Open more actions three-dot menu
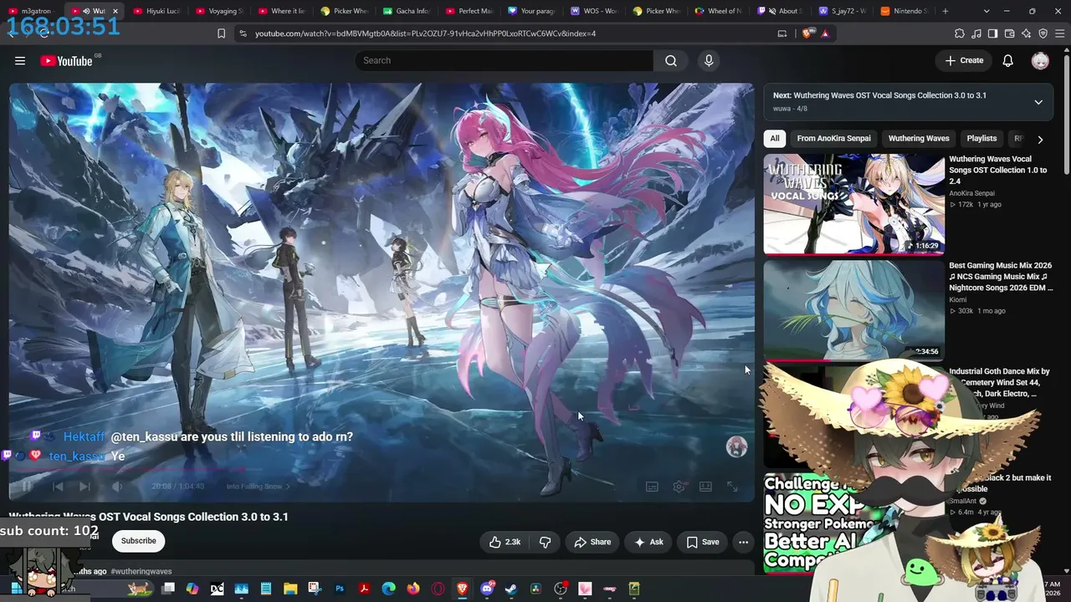Viewport: 1071px width, 602px height. click(743, 542)
